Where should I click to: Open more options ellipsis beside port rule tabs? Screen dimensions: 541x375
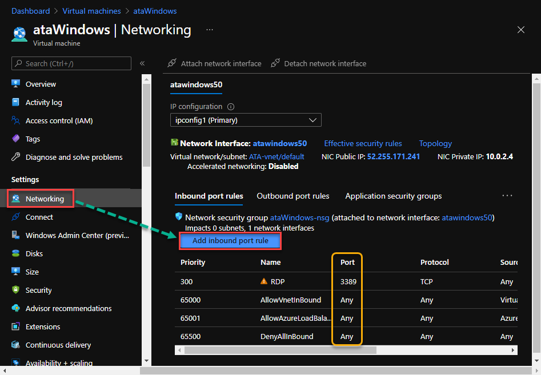point(507,195)
